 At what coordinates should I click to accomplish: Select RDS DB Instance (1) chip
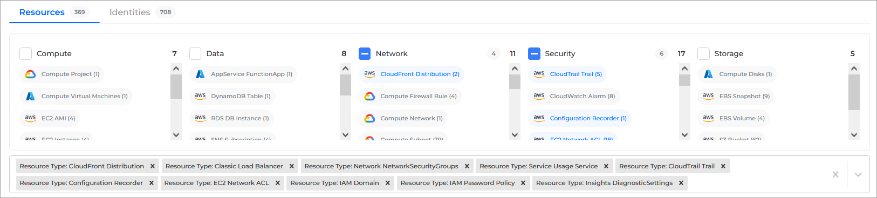tap(232, 118)
